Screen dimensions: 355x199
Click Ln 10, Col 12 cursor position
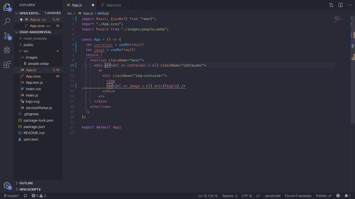(x=208, y=196)
